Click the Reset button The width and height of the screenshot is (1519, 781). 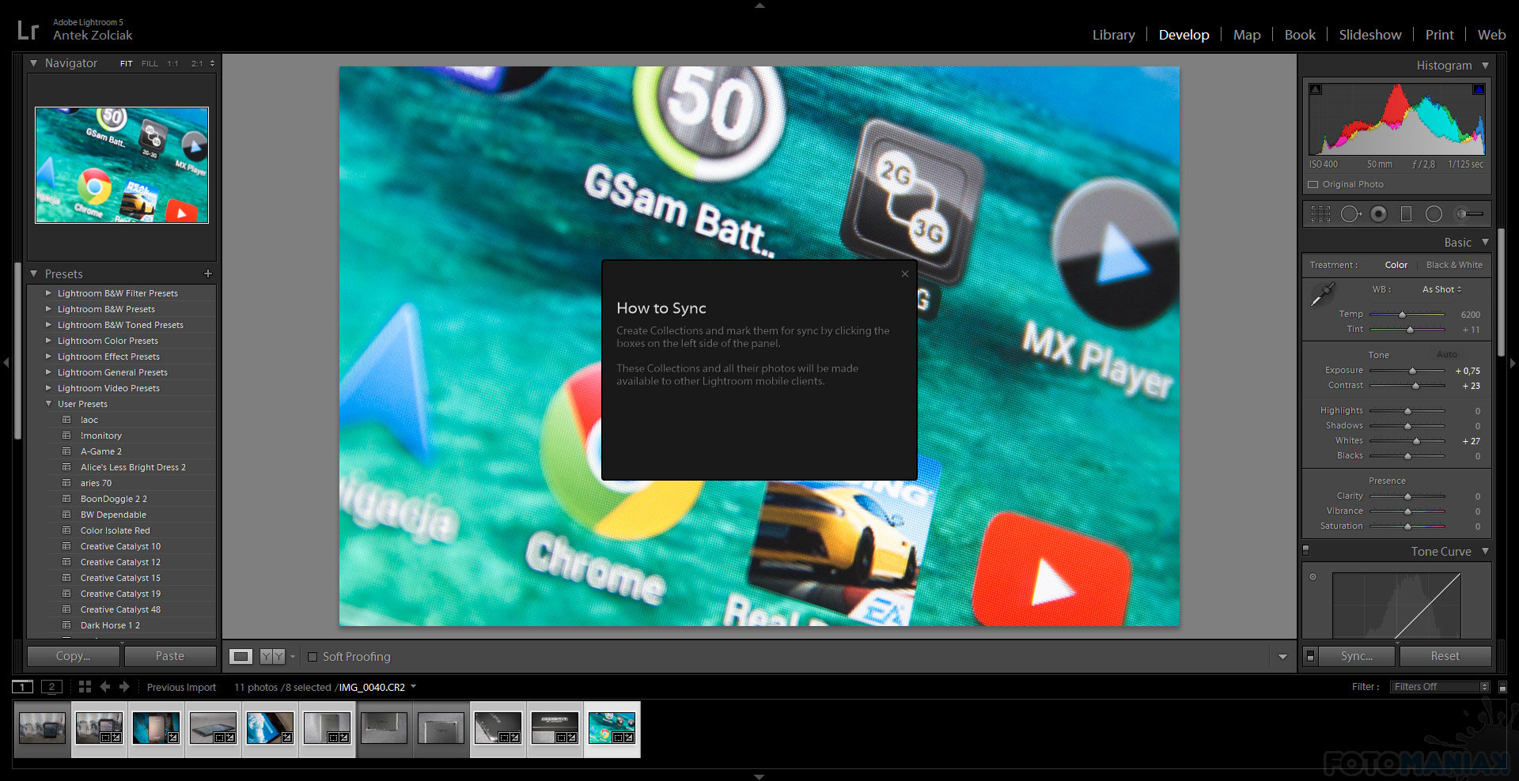[x=1445, y=656]
